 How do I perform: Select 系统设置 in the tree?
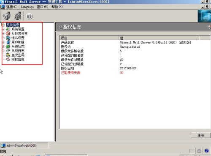point(18,29)
